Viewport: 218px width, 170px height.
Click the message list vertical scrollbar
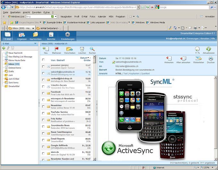94,108
